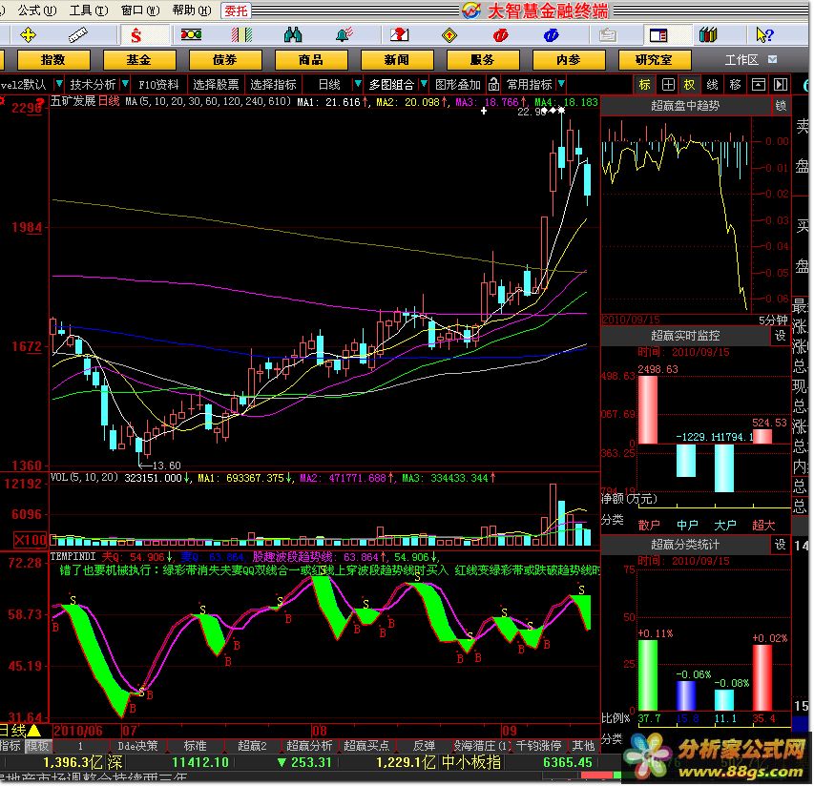
Task: Expand the 常用指标 dropdown arrow
Action: tap(561, 84)
